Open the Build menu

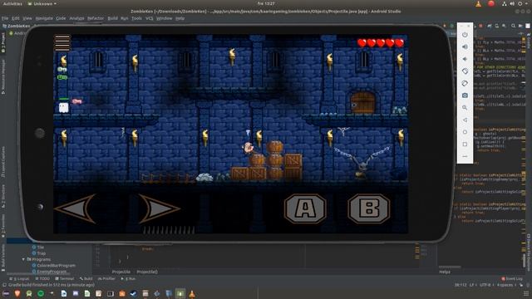[113, 18]
